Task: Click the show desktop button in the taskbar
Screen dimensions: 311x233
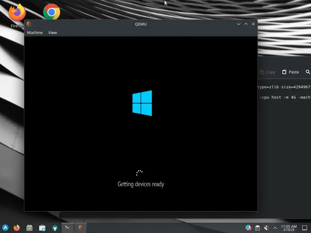Action: pyautogui.click(x=304, y=228)
